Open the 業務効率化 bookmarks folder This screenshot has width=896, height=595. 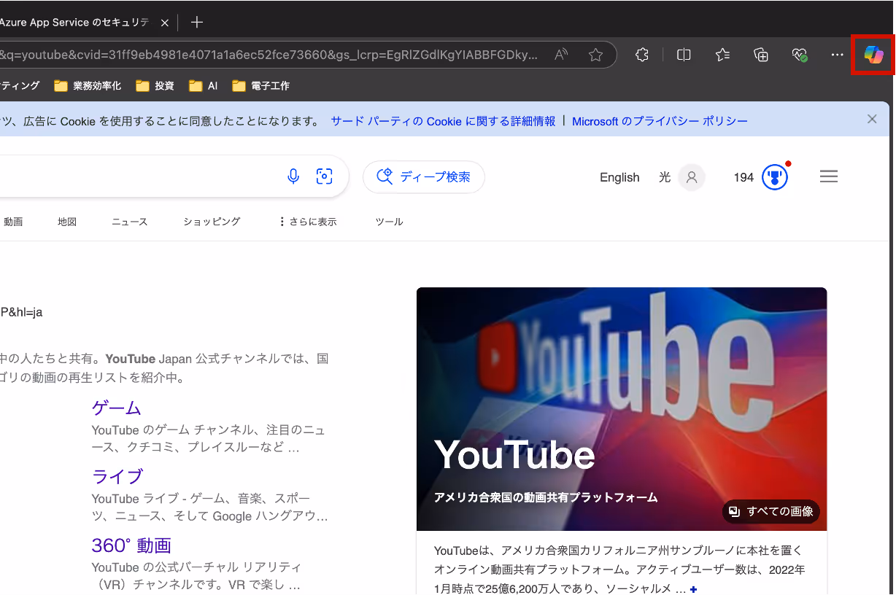[x=88, y=86]
